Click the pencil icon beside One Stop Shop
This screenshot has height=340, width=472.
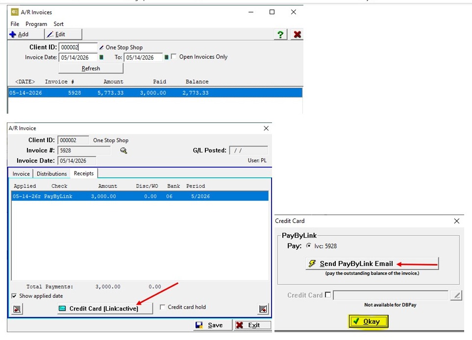click(x=101, y=48)
